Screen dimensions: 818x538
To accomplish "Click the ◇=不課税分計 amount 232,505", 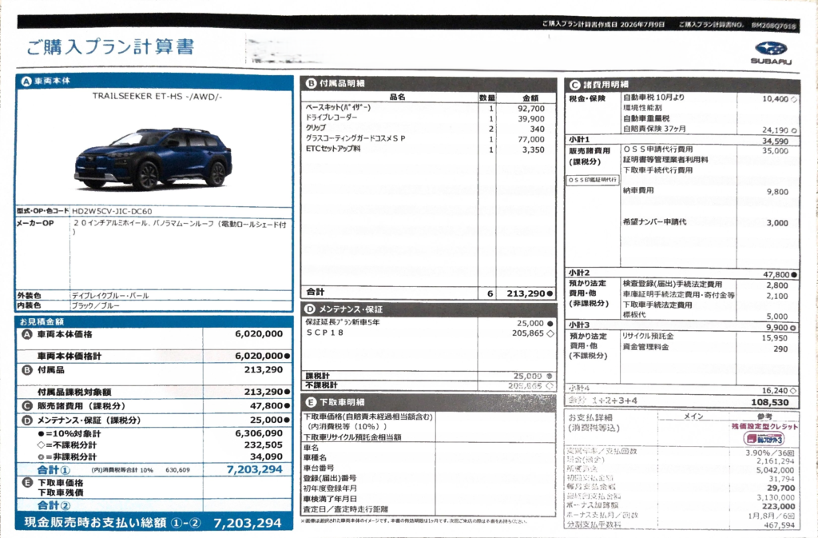I will [x=264, y=444].
